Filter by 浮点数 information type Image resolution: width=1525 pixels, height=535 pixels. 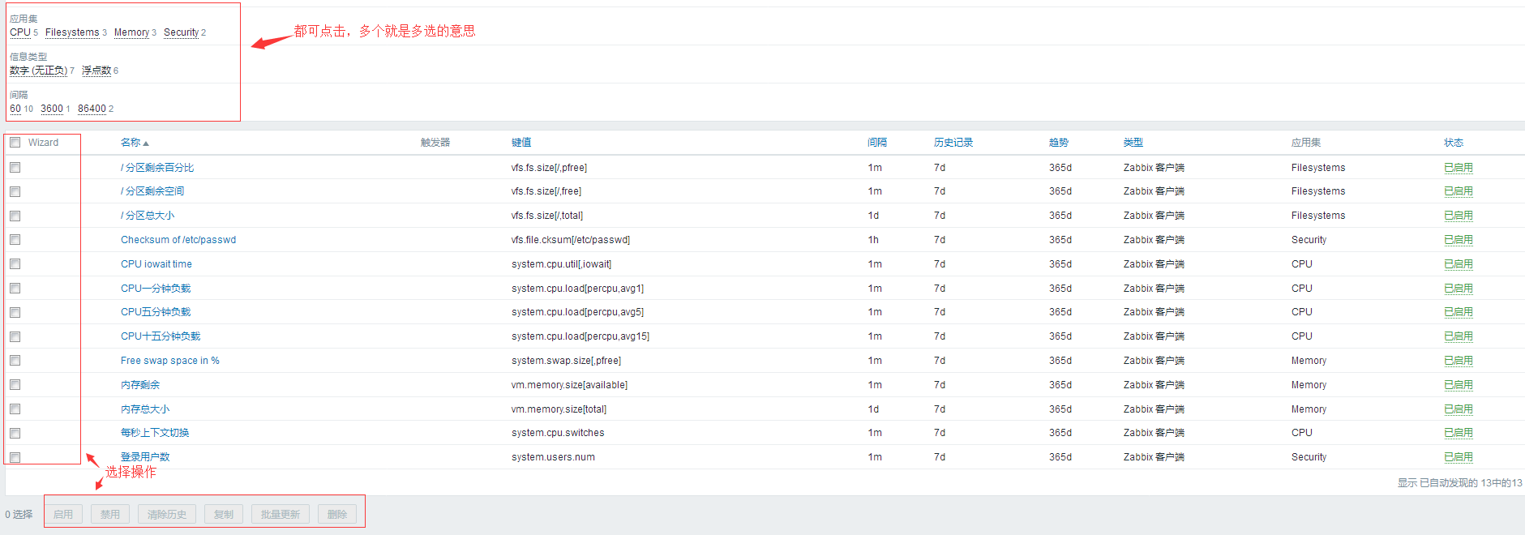pos(96,71)
